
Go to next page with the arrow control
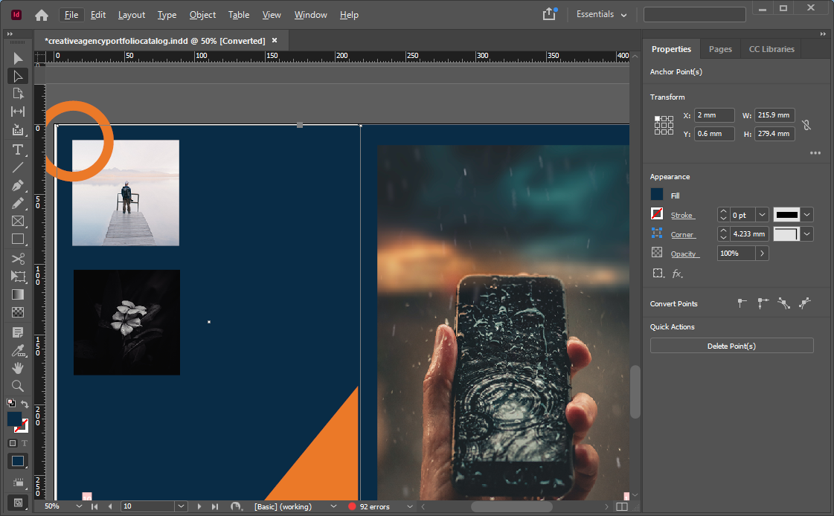(x=199, y=506)
